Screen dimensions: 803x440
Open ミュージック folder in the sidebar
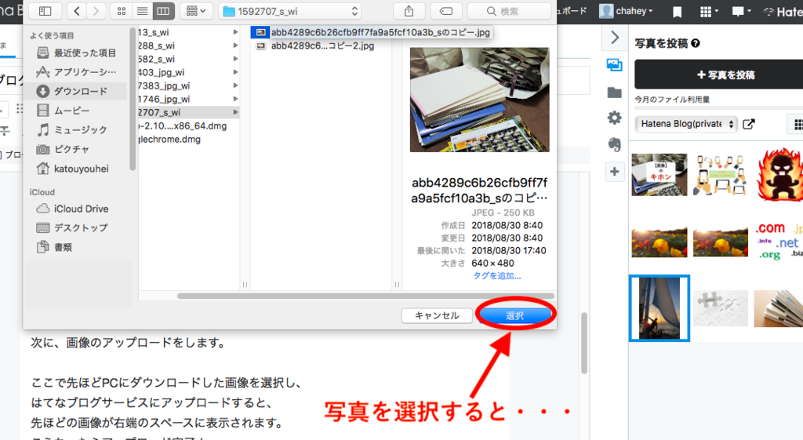77,130
